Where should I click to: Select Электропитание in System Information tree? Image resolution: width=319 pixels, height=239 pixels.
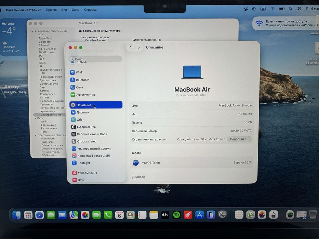pos(51,115)
